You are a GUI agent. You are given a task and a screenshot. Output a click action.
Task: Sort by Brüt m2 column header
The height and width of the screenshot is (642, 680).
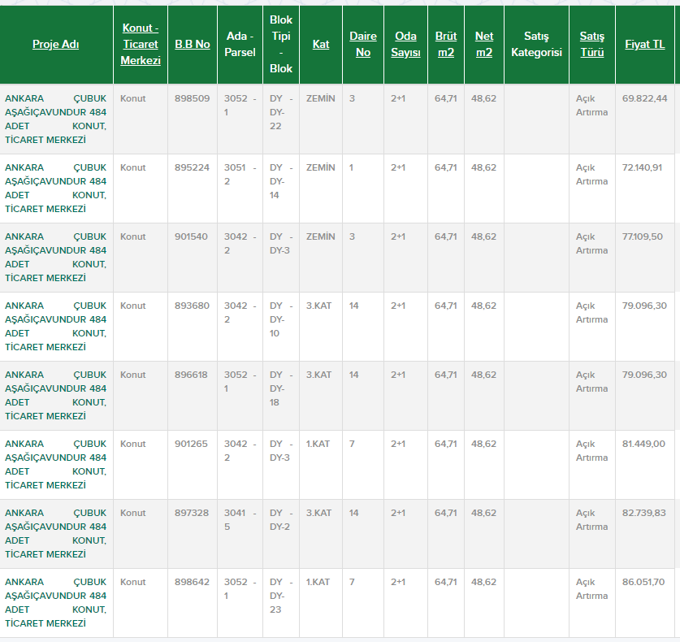tap(446, 44)
